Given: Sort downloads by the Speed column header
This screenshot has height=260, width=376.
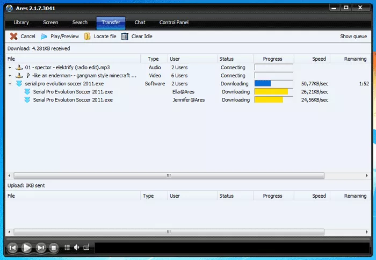Looking at the screenshot, I should pos(312,59).
